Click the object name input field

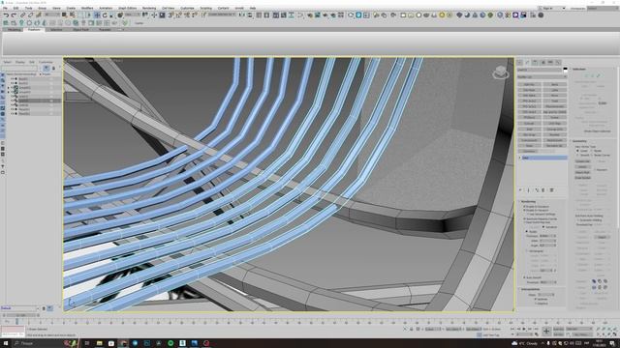coord(540,70)
